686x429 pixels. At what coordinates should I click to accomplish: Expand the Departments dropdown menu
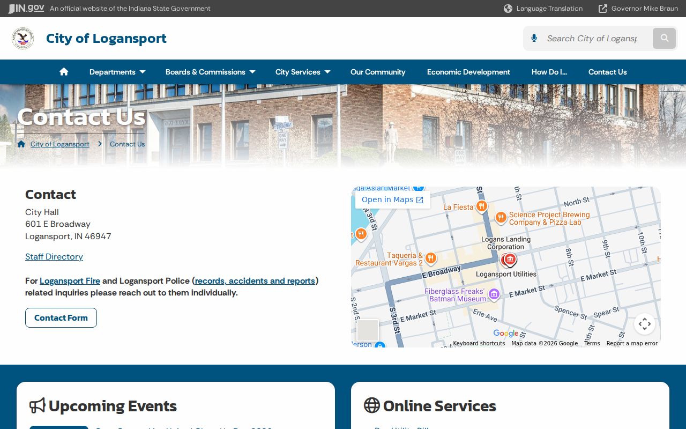coord(117,72)
